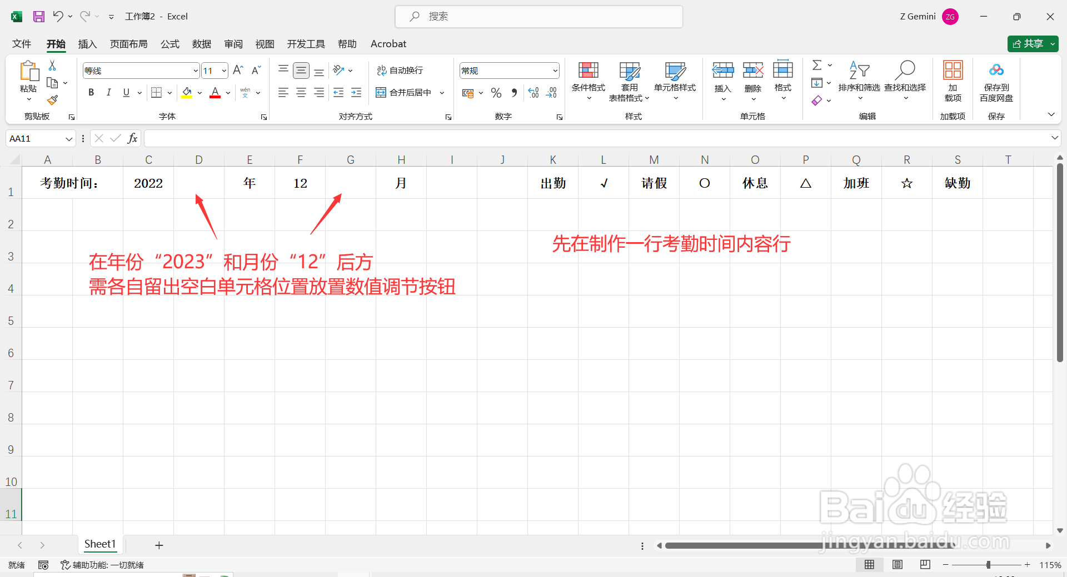The image size is (1067, 577).
Task: Select 单元格样式 cell styles
Action: [x=675, y=81]
